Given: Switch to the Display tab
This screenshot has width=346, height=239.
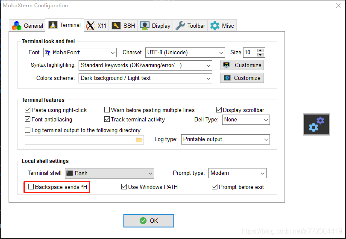Looking at the screenshot, I should (x=155, y=26).
